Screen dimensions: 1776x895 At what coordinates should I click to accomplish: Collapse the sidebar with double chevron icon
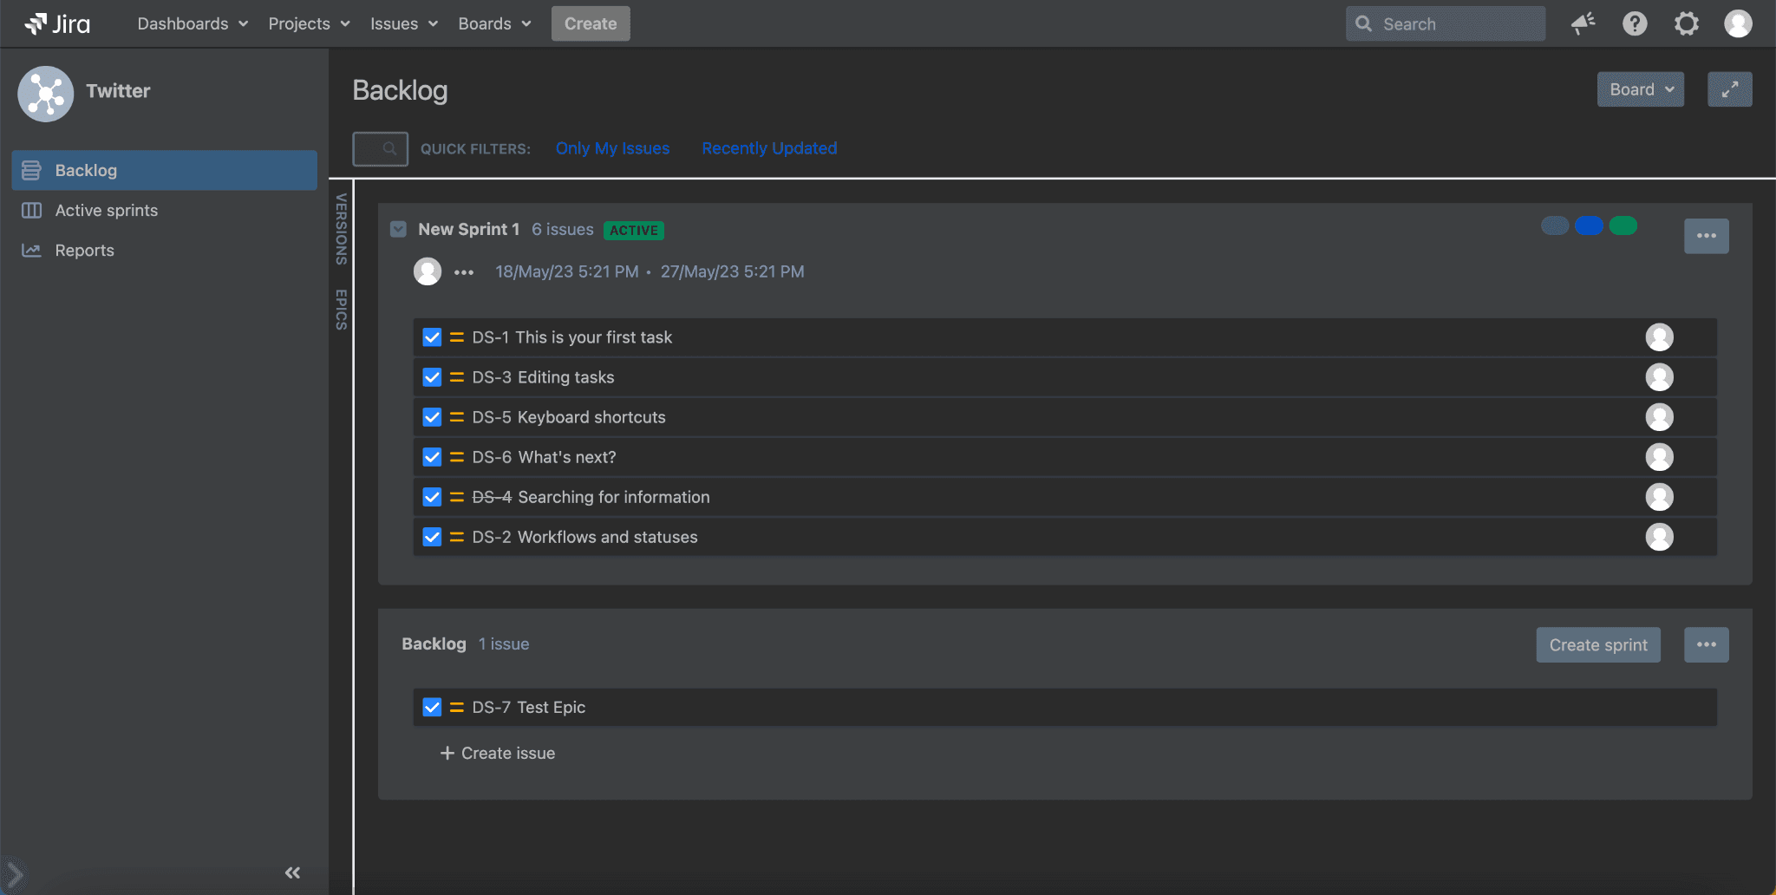coord(292,872)
